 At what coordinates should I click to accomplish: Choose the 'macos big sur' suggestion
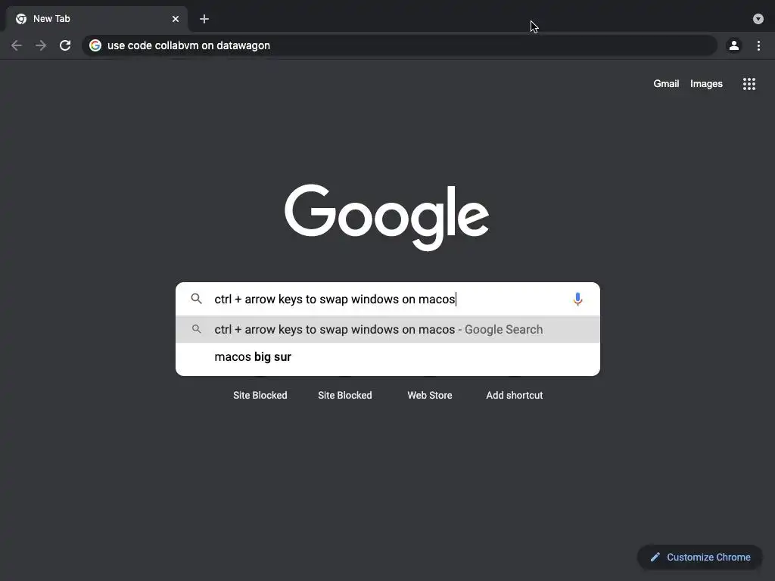(x=388, y=357)
